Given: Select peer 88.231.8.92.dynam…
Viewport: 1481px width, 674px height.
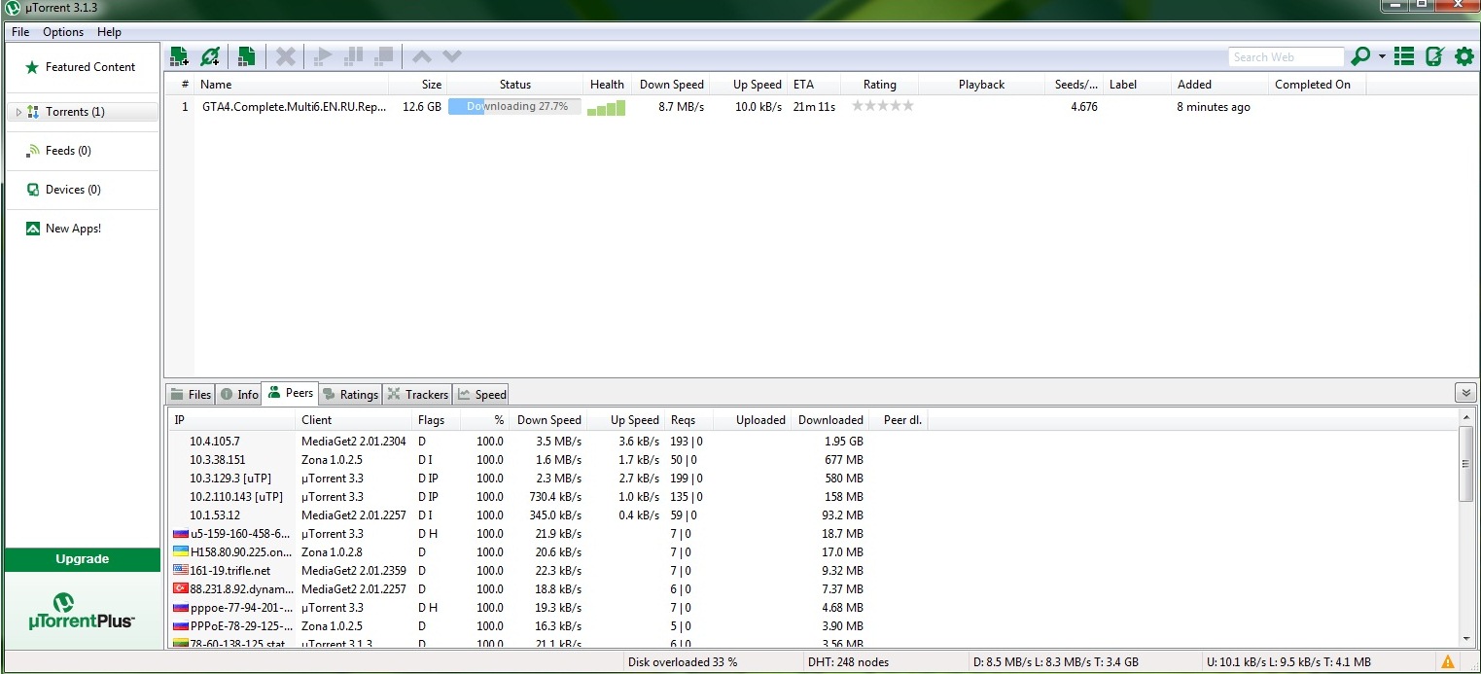Looking at the screenshot, I should [x=814, y=589].
